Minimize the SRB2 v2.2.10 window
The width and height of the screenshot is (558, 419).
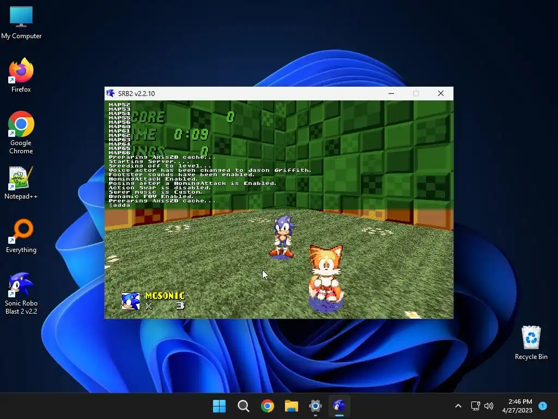(391, 93)
